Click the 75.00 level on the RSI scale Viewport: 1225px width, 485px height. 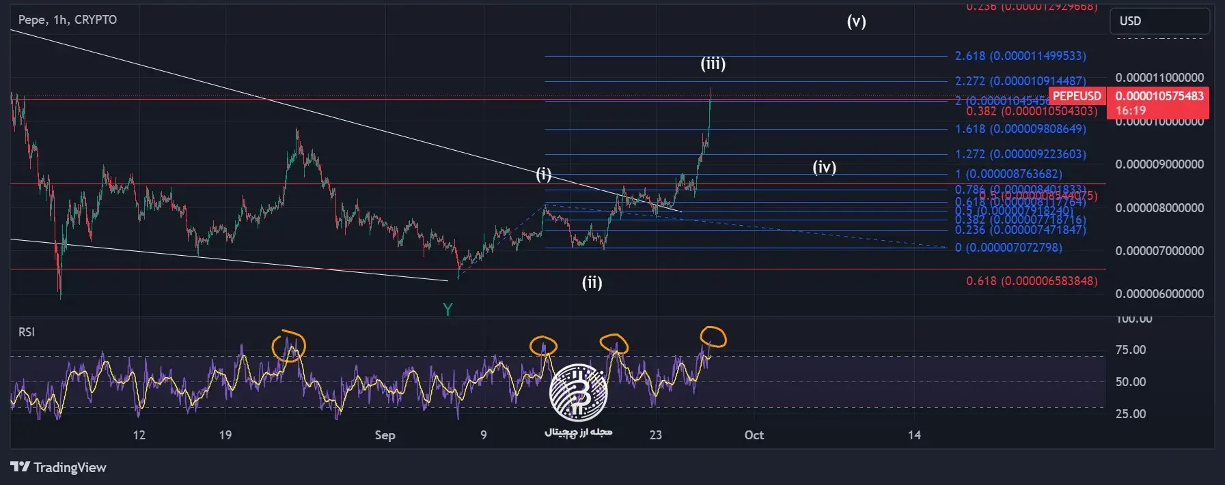tap(1130, 350)
